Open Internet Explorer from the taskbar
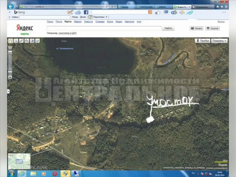This screenshot has width=236, height=177. coord(22,174)
